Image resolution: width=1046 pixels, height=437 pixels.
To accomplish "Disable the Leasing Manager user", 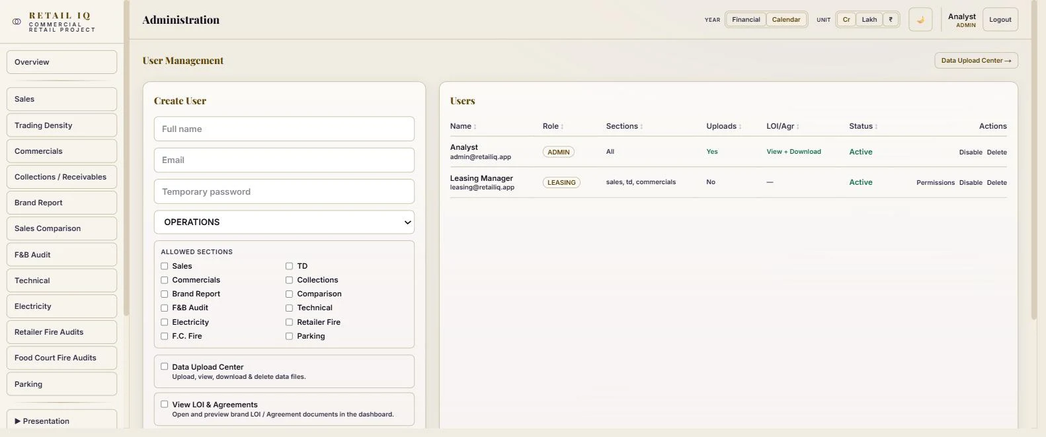I will (x=971, y=183).
